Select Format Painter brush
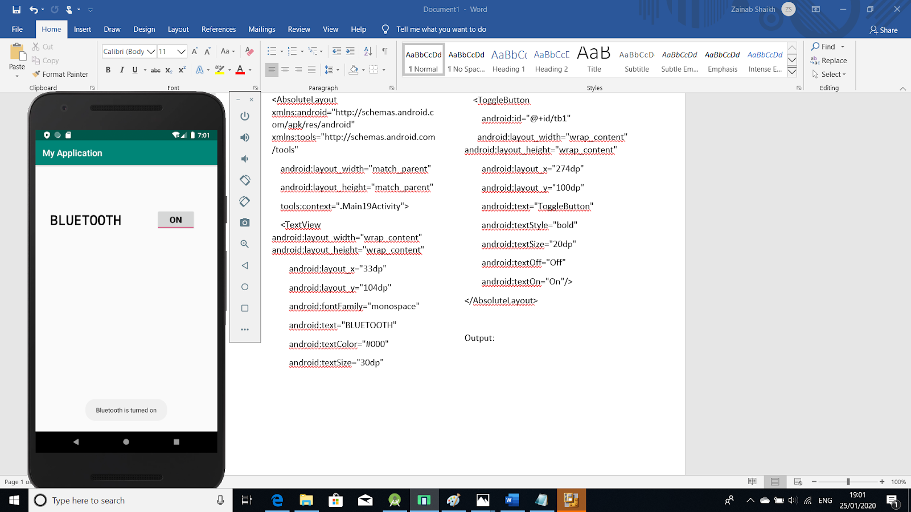The width and height of the screenshot is (911, 512). (60, 74)
